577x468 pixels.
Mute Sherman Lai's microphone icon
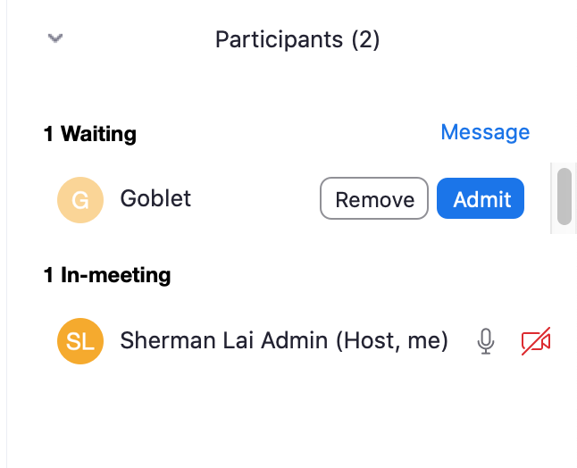coord(485,341)
